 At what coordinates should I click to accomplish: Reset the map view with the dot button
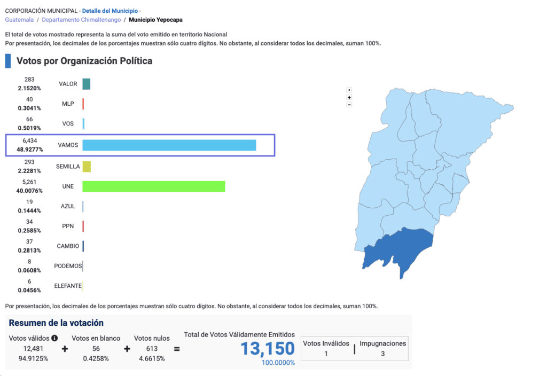click(x=349, y=90)
